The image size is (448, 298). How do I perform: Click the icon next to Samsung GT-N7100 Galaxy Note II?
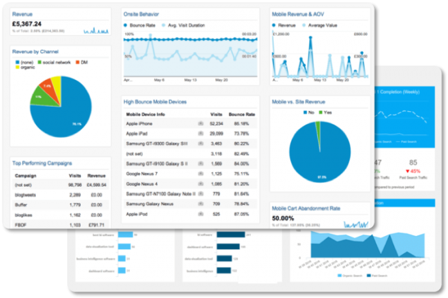point(200,194)
